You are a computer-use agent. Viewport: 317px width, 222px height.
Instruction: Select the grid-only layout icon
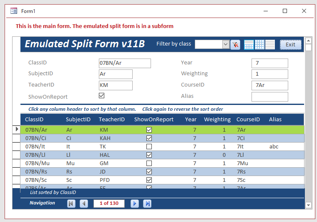(259, 45)
